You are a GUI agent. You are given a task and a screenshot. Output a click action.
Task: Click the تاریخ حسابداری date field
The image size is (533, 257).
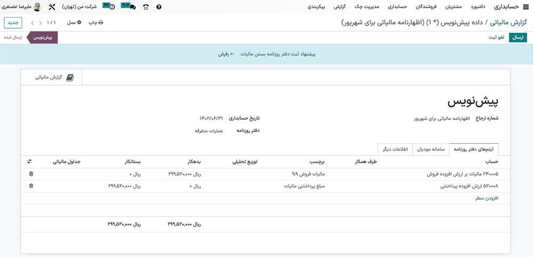pyautogui.click(x=211, y=119)
